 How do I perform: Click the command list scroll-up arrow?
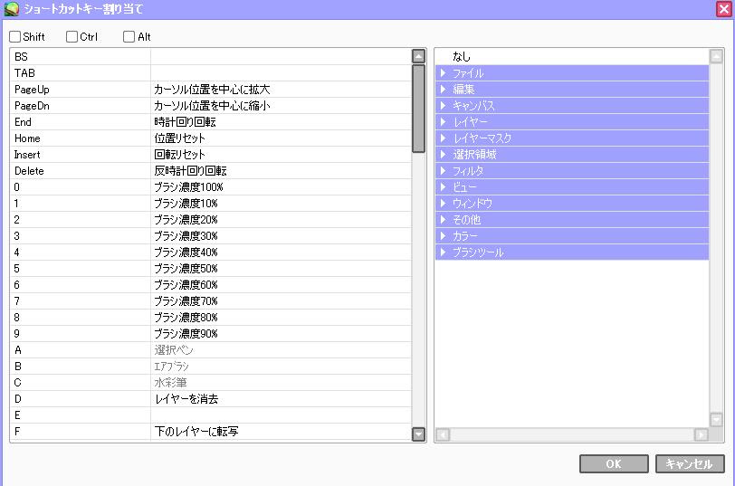point(716,56)
